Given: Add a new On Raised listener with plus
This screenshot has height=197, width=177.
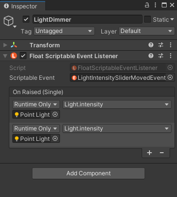Looking at the screenshot, I should pos(149,153).
